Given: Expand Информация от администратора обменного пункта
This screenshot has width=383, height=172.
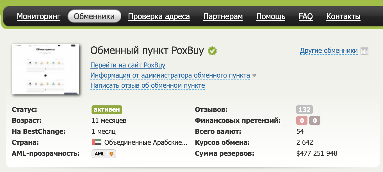Looking at the screenshot, I should pyautogui.click(x=170, y=75).
